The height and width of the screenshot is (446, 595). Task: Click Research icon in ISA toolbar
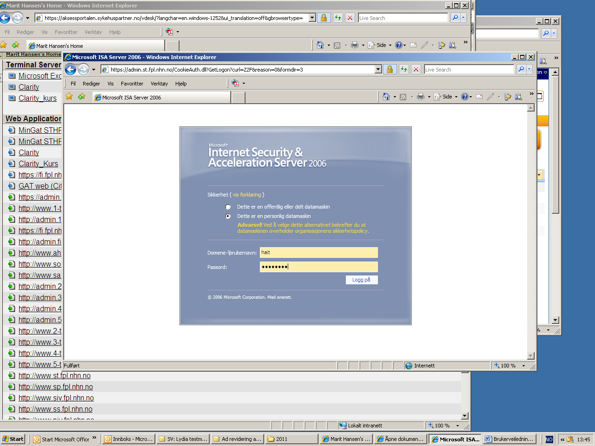pyautogui.click(x=519, y=97)
